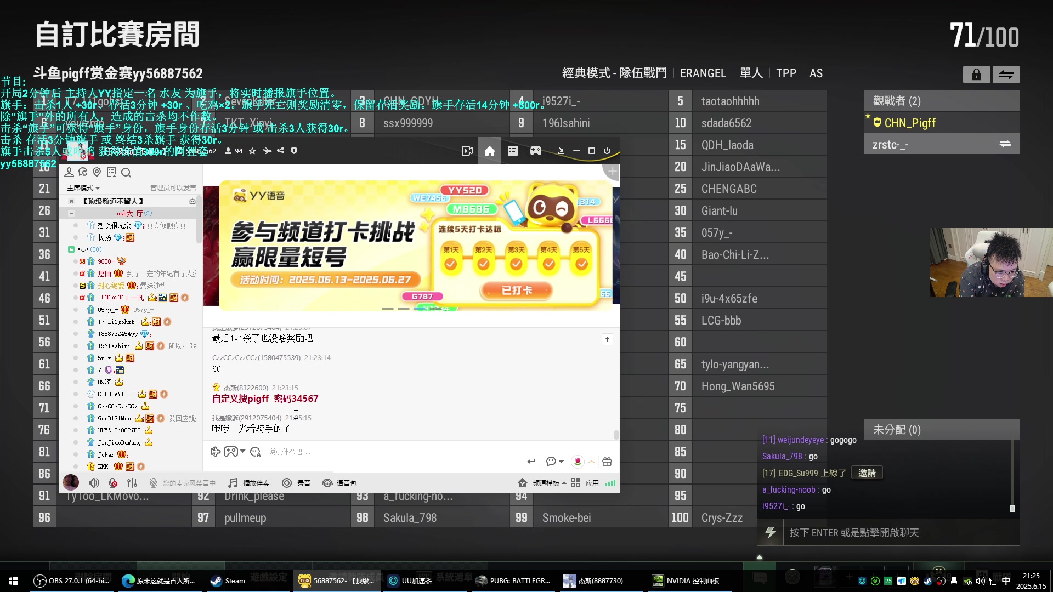Open the YY channel list panel icon
1053x592 pixels.
pyautogui.click(x=513, y=151)
